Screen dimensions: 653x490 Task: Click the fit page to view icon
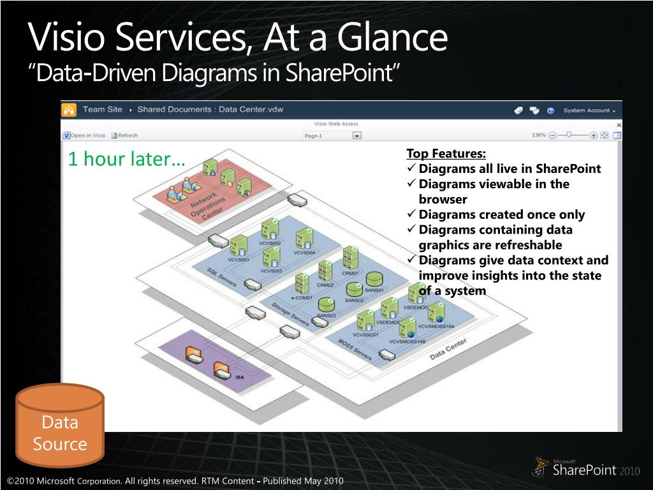[605, 135]
